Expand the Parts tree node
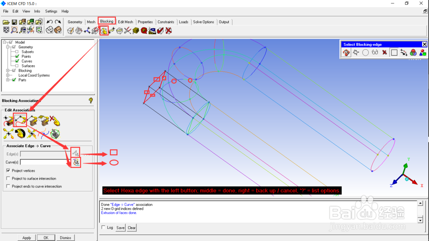 [8, 80]
